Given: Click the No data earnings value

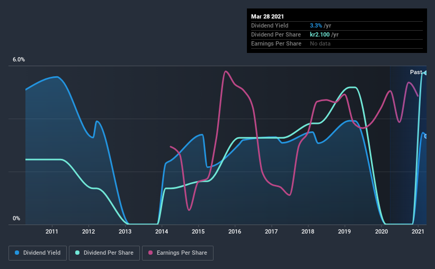Looking at the screenshot, I should pyautogui.click(x=320, y=43).
